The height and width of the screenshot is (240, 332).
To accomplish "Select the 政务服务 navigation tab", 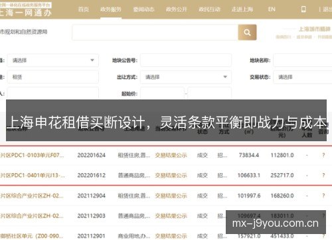I will tap(111, 9).
